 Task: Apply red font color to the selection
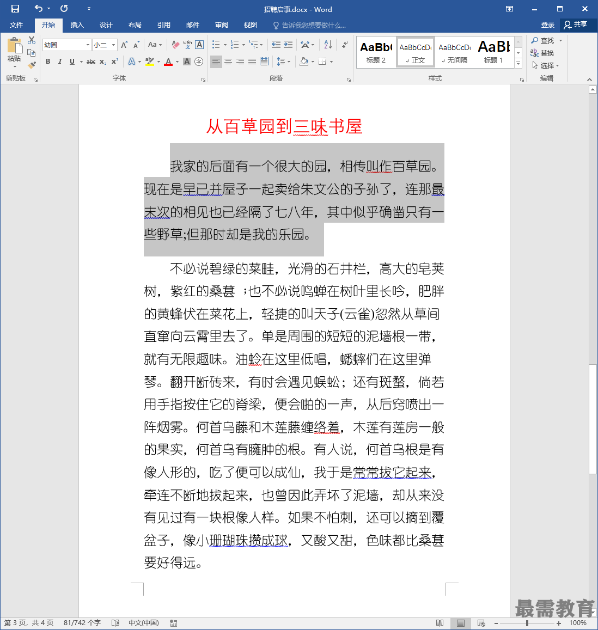(x=168, y=62)
